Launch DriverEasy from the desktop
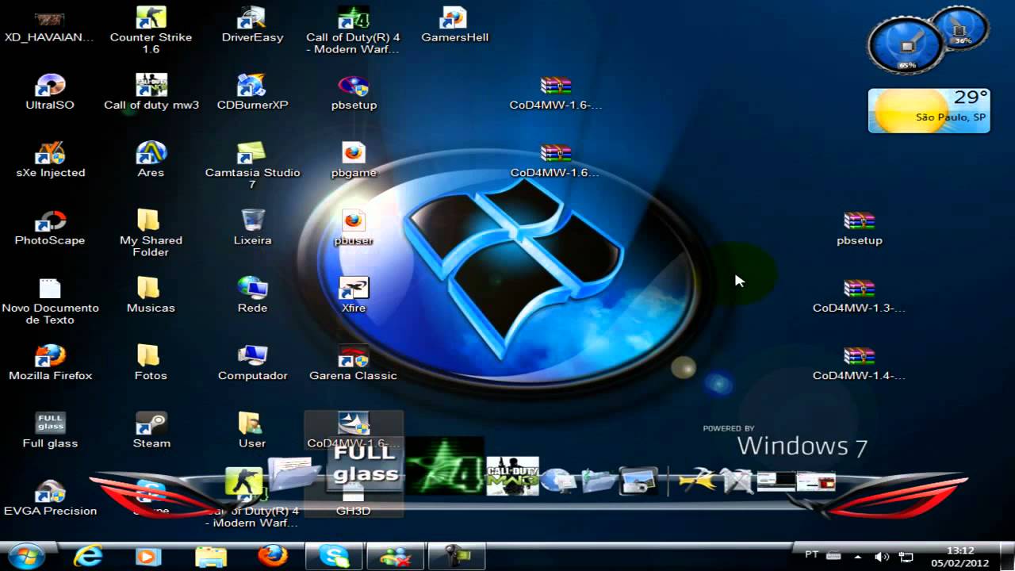 click(x=252, y=25)
